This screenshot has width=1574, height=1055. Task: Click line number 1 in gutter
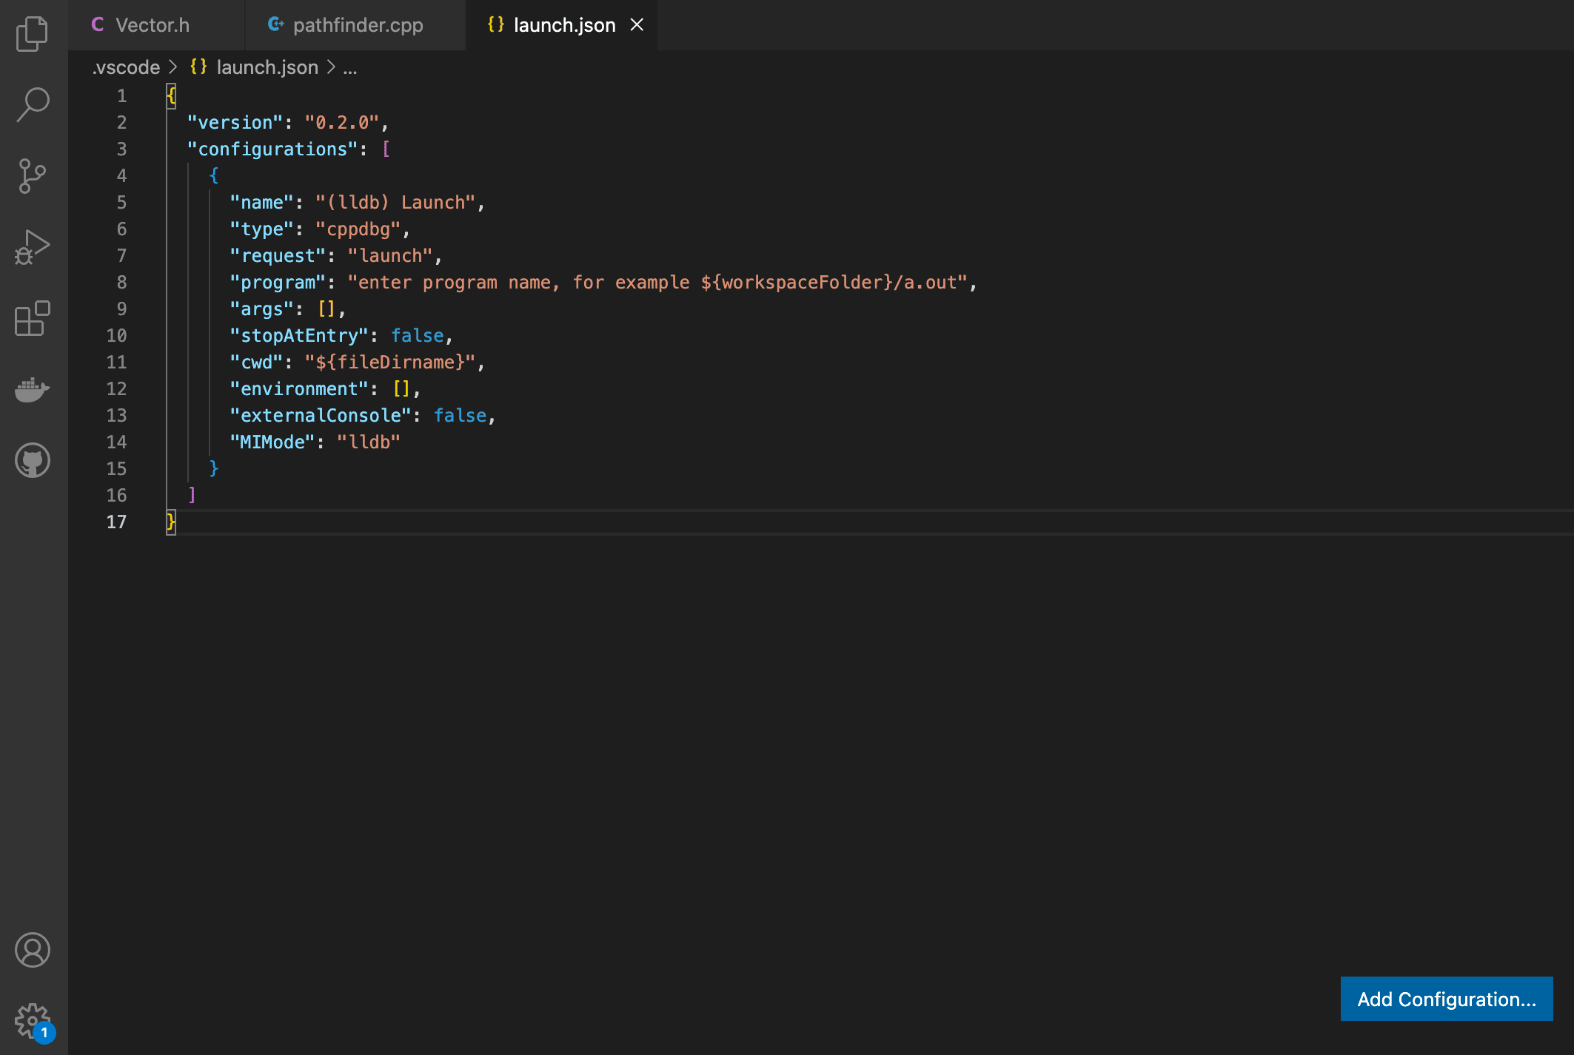(121, 96)
